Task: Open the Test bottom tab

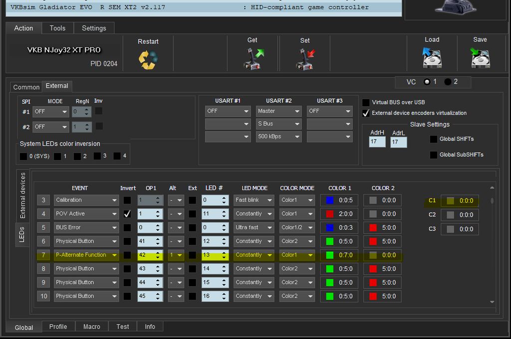Action: point(123,327)
